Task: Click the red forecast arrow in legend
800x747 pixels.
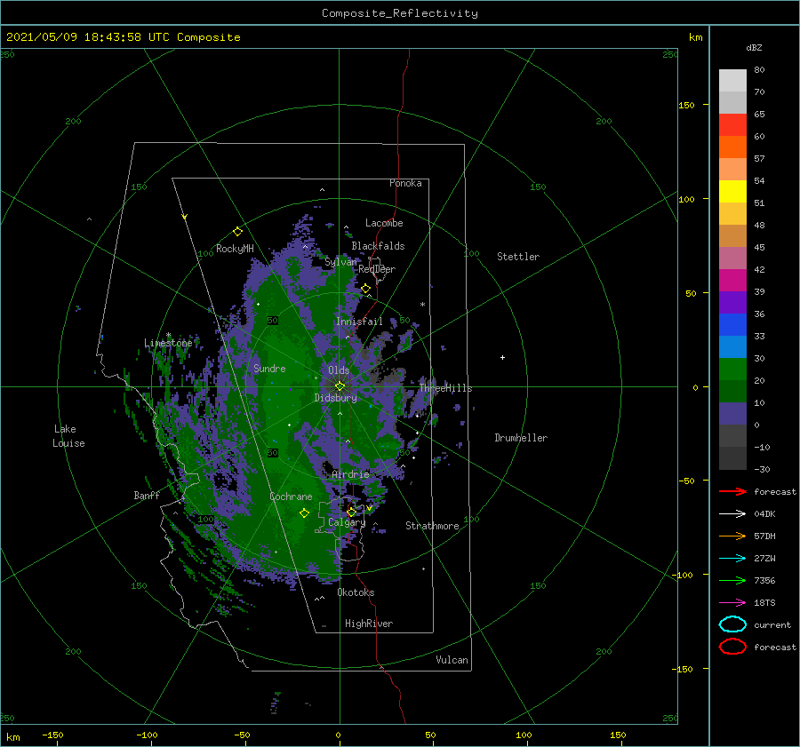Action: [732, 491]
